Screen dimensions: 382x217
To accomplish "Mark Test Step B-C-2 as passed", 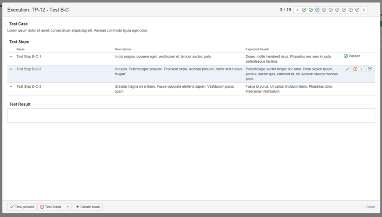I will [x=347, y=69].
